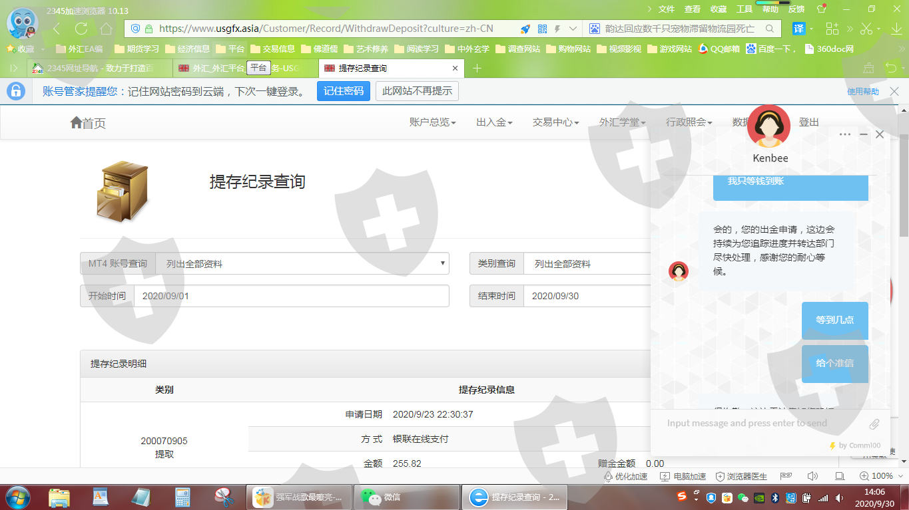Toggle browser sound mute icon in status bar
This screenshot has width=909, height=510.
point(812,477)
